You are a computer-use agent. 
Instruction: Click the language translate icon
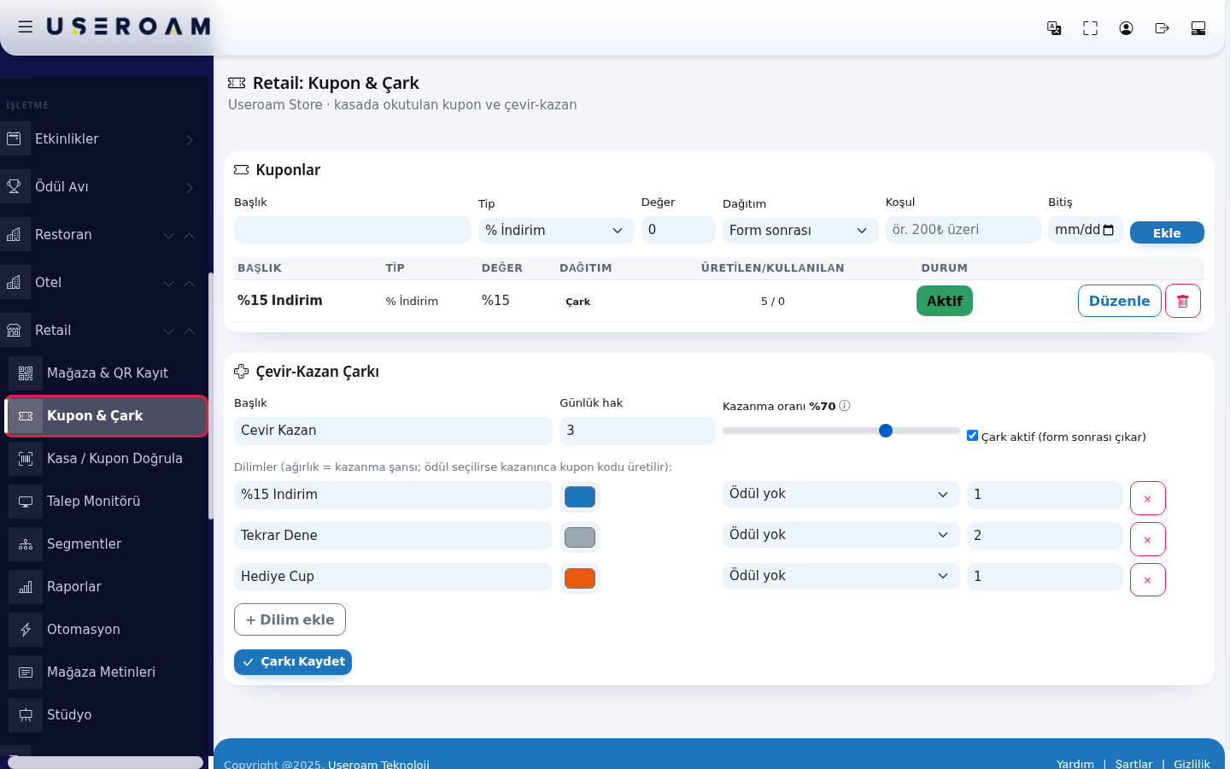pos(1054,28)
